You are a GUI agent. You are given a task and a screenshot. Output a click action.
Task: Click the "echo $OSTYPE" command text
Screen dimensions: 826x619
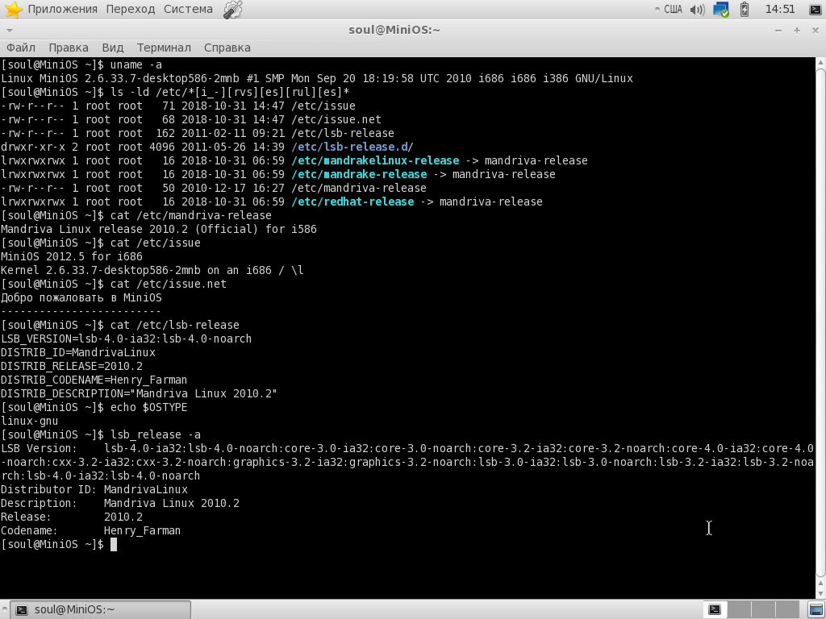click(148, 407)
